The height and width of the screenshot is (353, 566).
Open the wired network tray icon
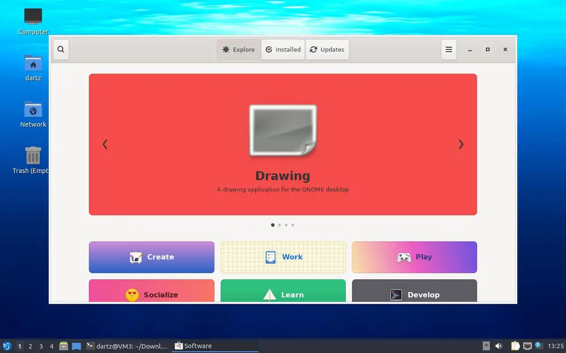tap(528, 346)
